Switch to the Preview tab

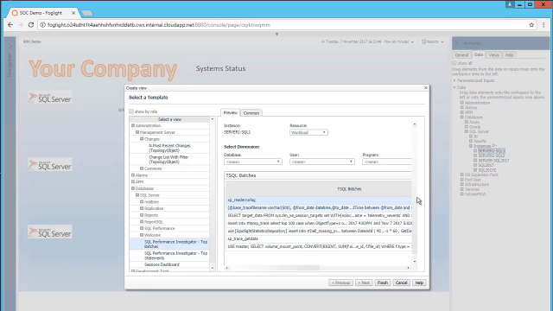pyautogui.click(x=231, y=112)
